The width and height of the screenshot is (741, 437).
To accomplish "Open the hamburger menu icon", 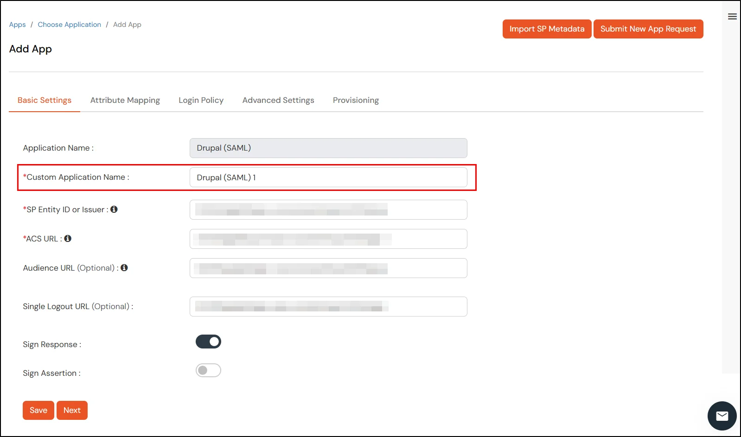I will [732, 17].
